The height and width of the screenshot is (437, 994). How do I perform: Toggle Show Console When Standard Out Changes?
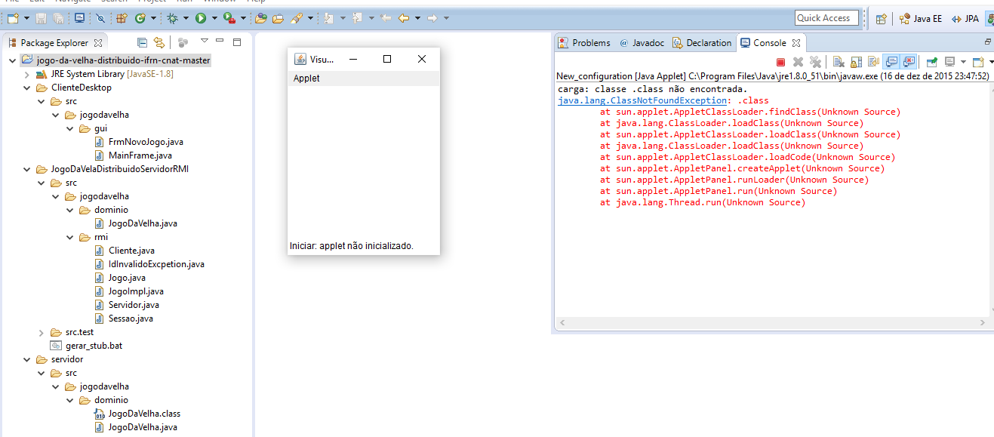pos(891,62)
